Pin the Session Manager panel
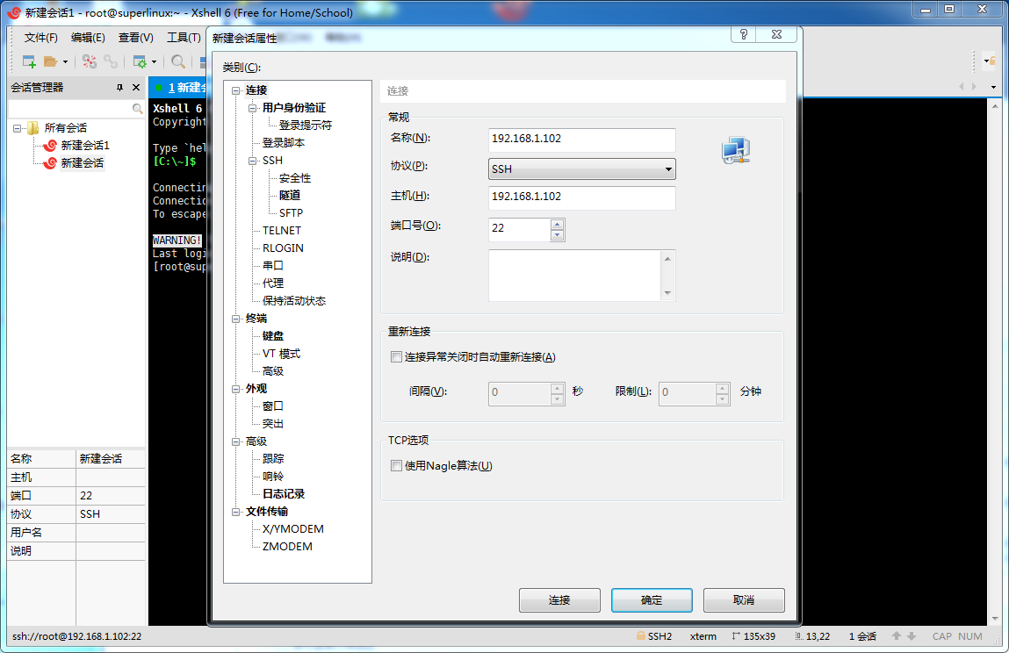Viewport: 1009px width, 653px height. (x=119, y=88)
